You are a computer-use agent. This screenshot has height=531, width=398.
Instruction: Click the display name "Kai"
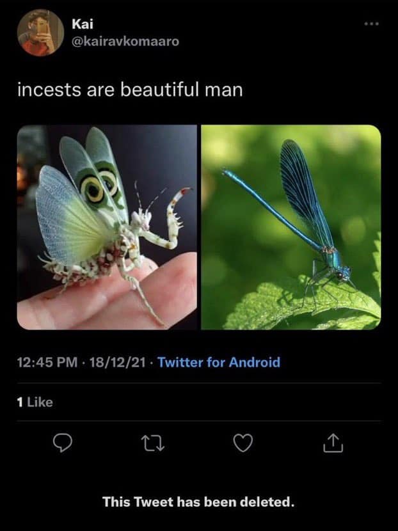pos(83,25)
